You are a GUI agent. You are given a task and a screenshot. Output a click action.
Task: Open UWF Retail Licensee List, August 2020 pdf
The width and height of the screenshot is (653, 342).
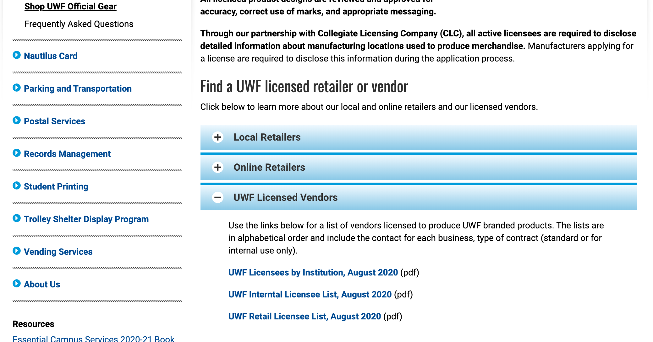[305, 316]
